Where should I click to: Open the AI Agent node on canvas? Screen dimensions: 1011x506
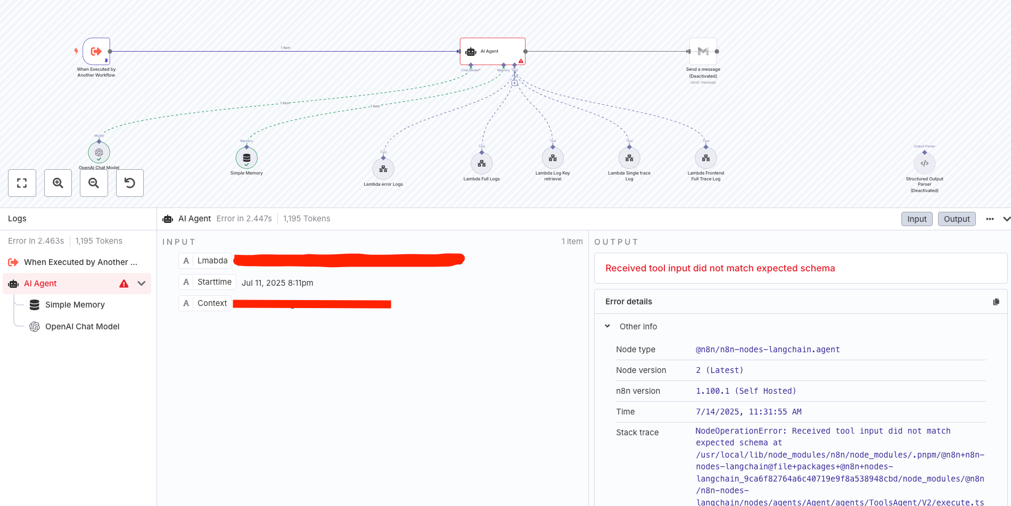(492, 51)
